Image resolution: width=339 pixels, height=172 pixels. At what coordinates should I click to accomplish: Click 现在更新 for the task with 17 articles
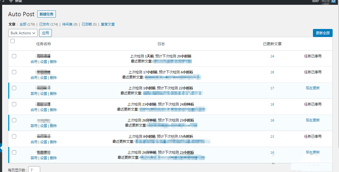[x=313, y=88]
